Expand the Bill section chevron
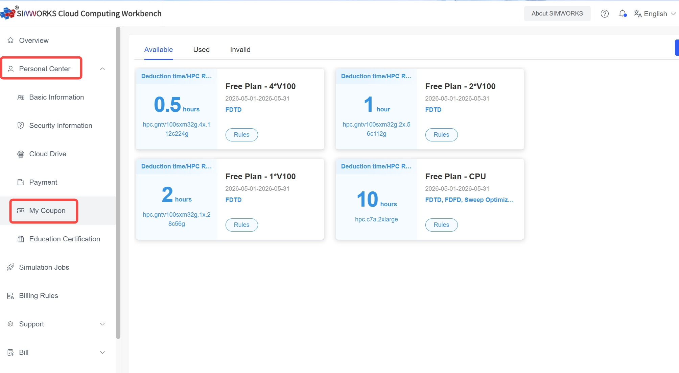Image resolution: width=679 pixels, height=373 pixels. 102,352
